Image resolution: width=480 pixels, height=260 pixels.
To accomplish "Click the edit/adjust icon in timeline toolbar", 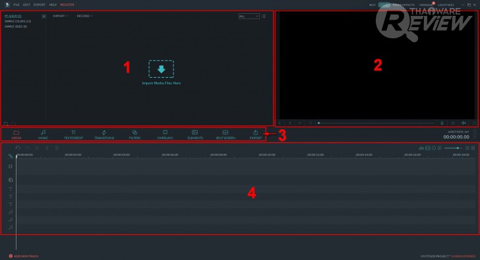I will click(x=37, y=148).
